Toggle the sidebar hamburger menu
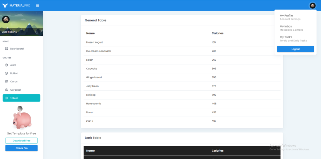Viewport: 321px width, 159px height. coord(38,5)
